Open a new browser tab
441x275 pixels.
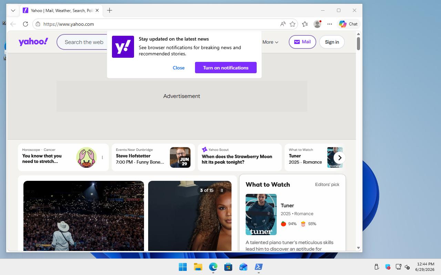[x=110, y=10]
